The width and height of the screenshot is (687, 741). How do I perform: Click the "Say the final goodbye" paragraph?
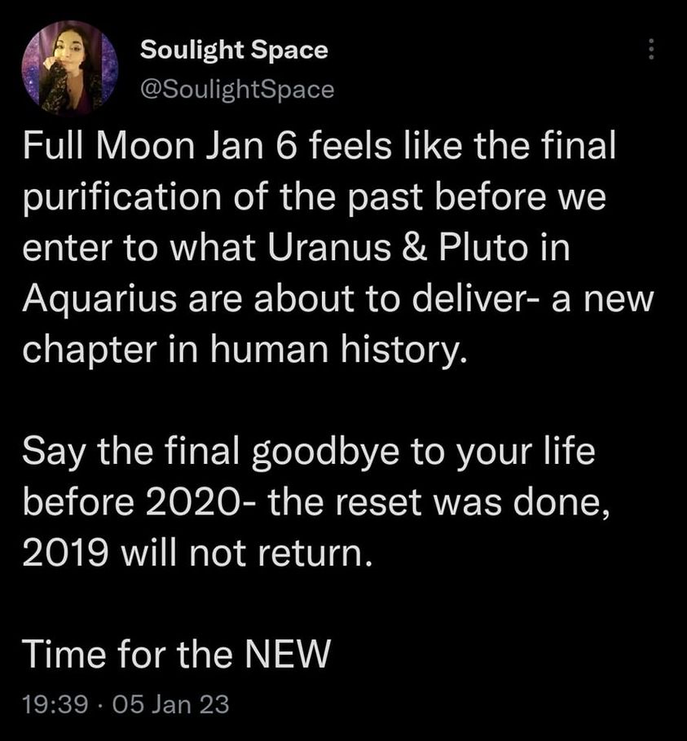point(316,502)
